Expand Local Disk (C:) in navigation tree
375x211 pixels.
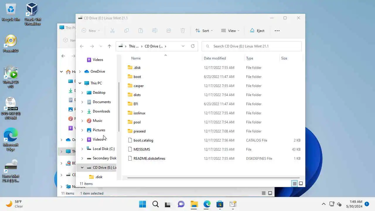coord(82,149)
